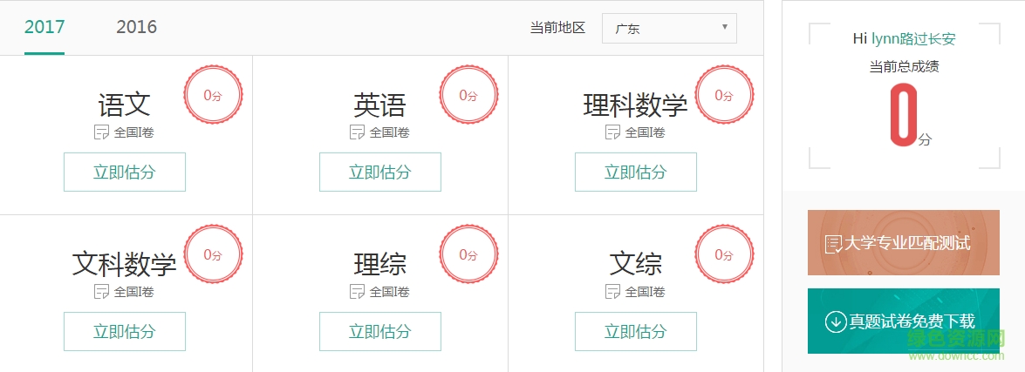This screenshot has height=372, width=1025.
Task: Switch to the 2017 tab
Action: pos(44,27)
